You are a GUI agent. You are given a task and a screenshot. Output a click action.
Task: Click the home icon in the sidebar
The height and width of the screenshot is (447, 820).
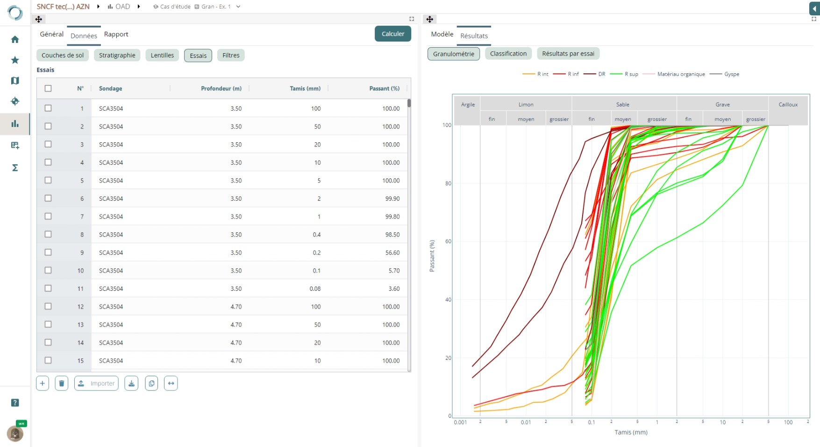[x=15, y=40]
